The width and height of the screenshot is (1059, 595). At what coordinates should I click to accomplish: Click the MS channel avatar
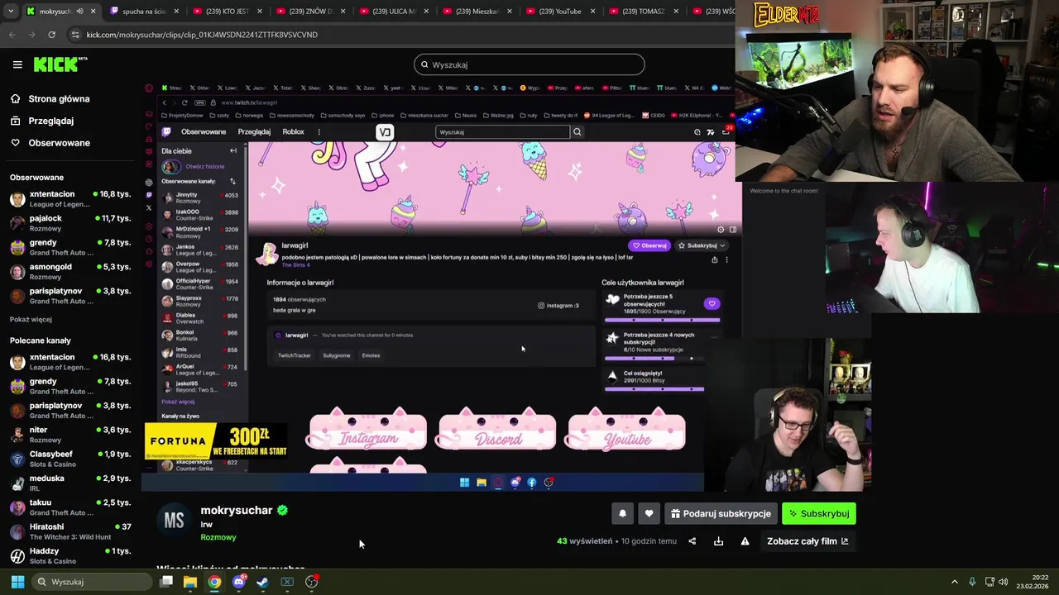point(174,521)
